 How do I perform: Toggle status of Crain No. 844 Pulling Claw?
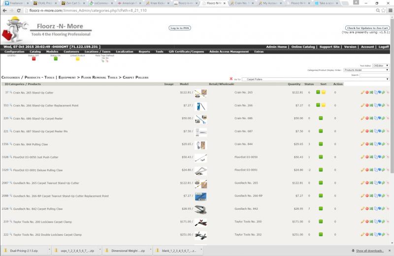(x=321, y=144)
